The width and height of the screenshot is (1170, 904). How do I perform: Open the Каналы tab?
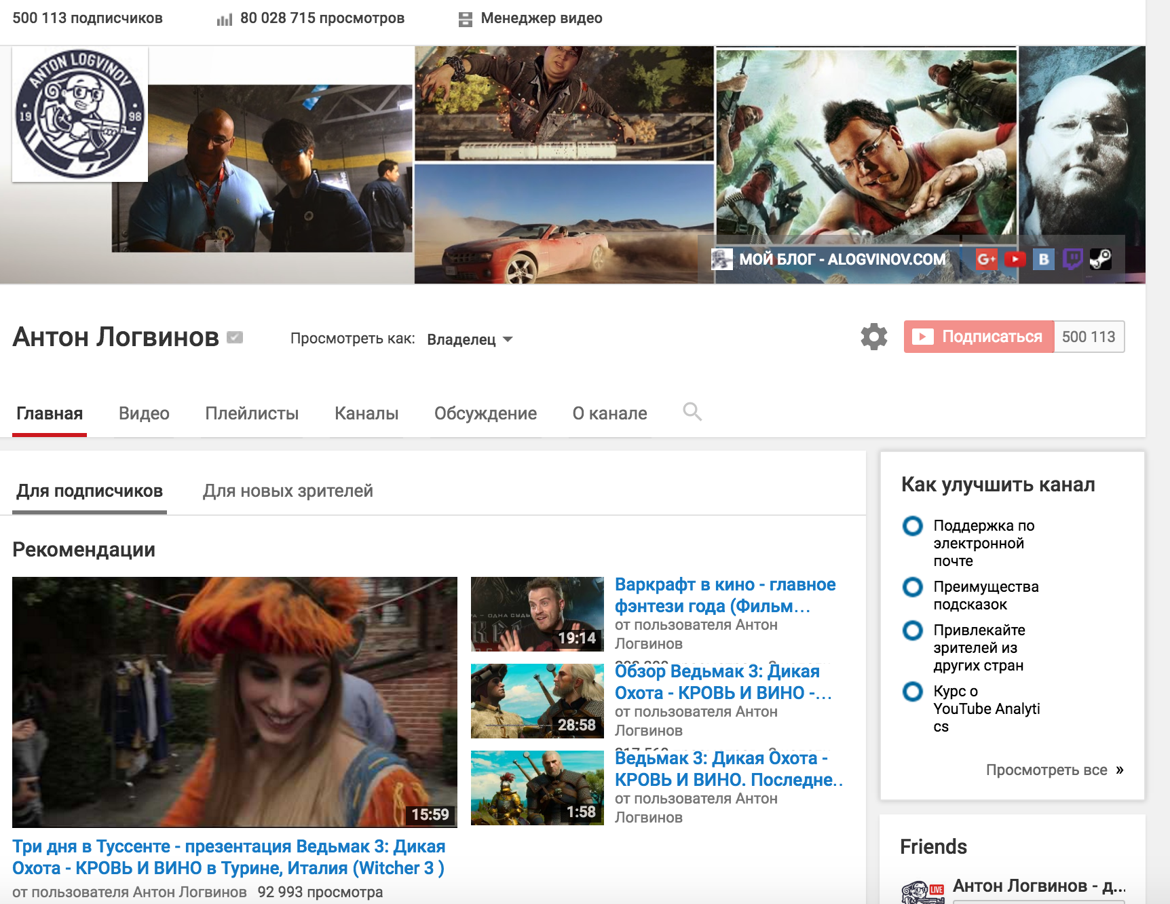tap(366, 413)
